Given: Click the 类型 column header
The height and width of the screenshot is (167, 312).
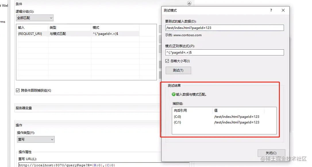Looking at the screenshot, I should [x=69, y=27].
